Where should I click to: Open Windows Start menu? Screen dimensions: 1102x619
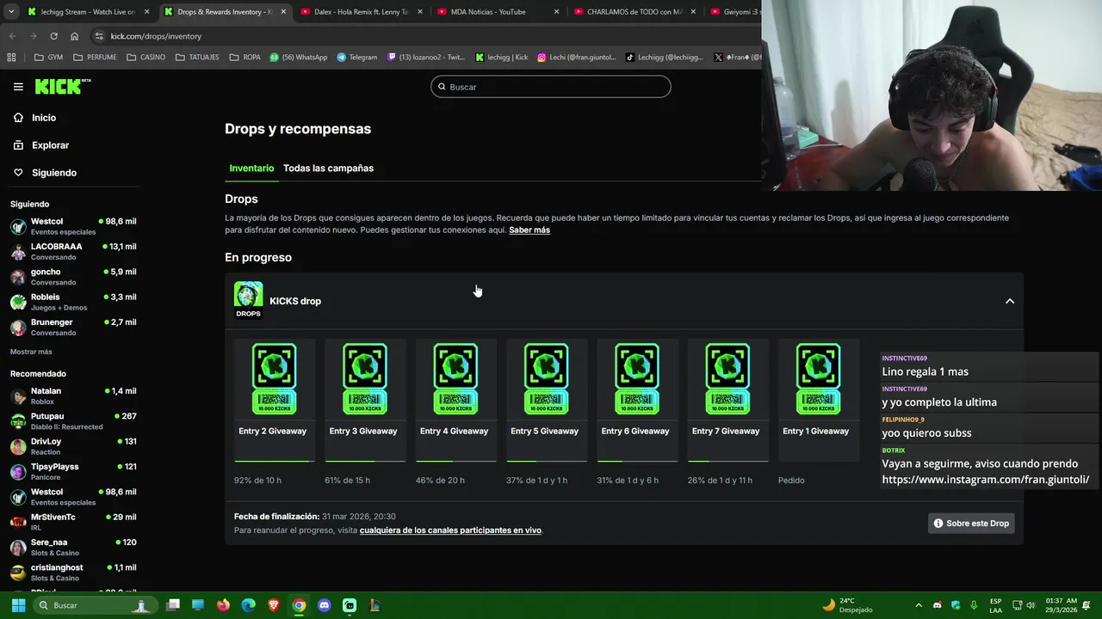[x=18, y=605]
